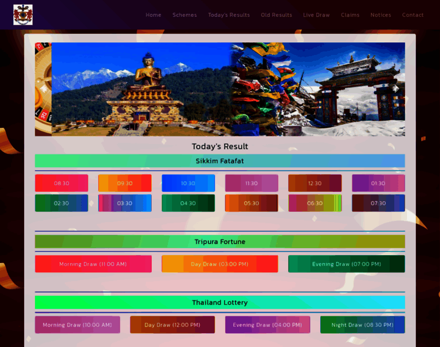The height and width of the screenshot is (347, 440).
Task: Open Tripura Day Draw (03:00 PM)
Action: [x=220, y=264]
